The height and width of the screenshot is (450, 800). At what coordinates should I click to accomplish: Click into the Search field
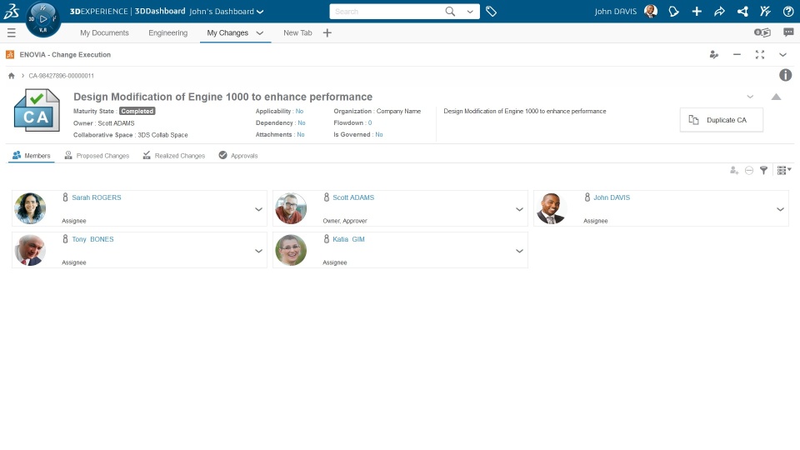387,11
